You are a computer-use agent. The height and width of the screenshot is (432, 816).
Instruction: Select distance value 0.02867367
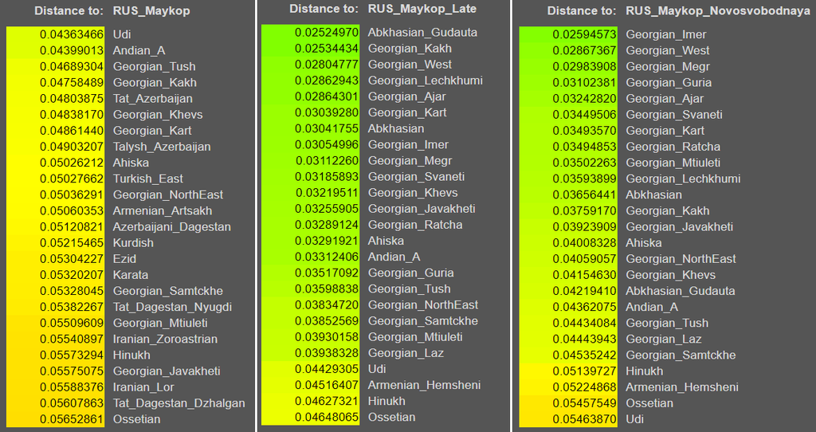coord(584,51)
